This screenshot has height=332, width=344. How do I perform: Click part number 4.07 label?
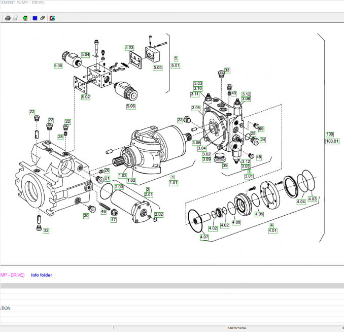coord(204,237)
